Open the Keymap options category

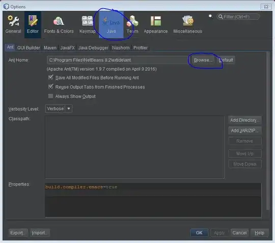88,24
